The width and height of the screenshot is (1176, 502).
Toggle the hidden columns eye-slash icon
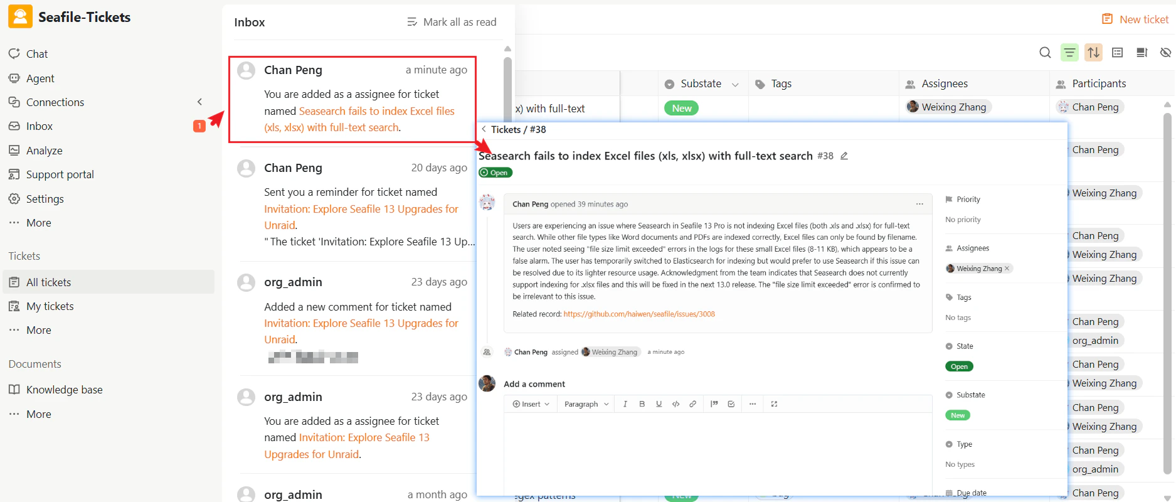pyautogui.click(x=1165, y=53)
